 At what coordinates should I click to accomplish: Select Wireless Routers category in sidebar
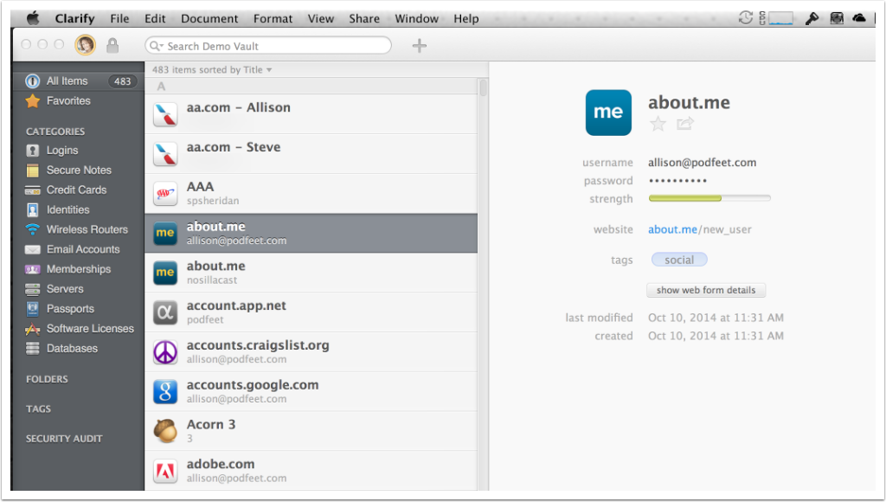[x=87, y=229]
